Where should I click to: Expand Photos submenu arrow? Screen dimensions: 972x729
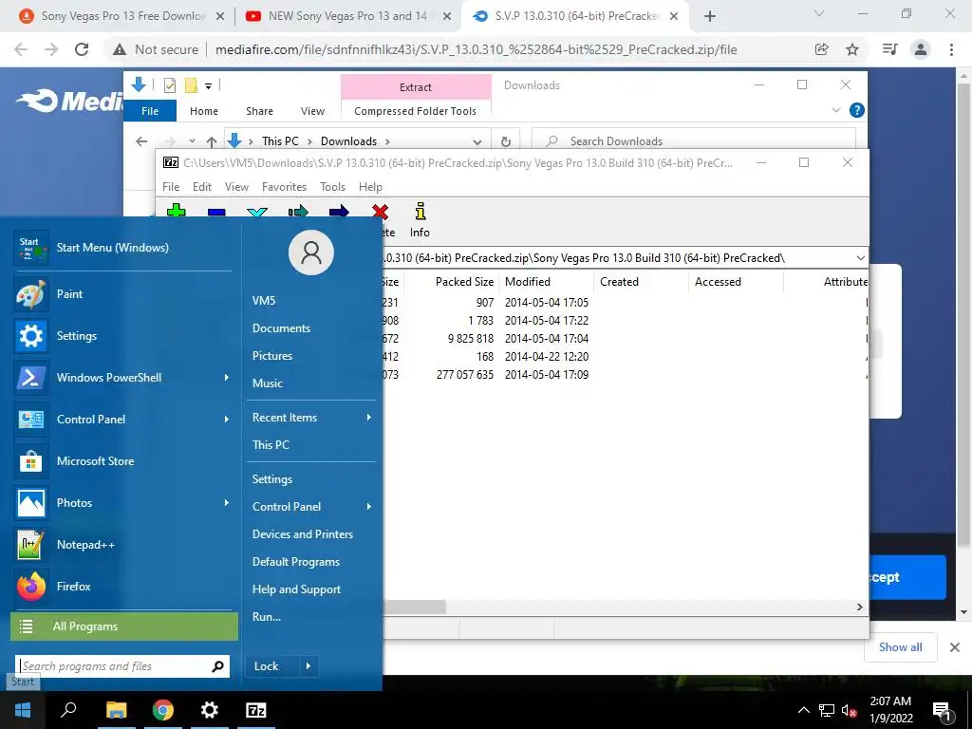[226, 503]
